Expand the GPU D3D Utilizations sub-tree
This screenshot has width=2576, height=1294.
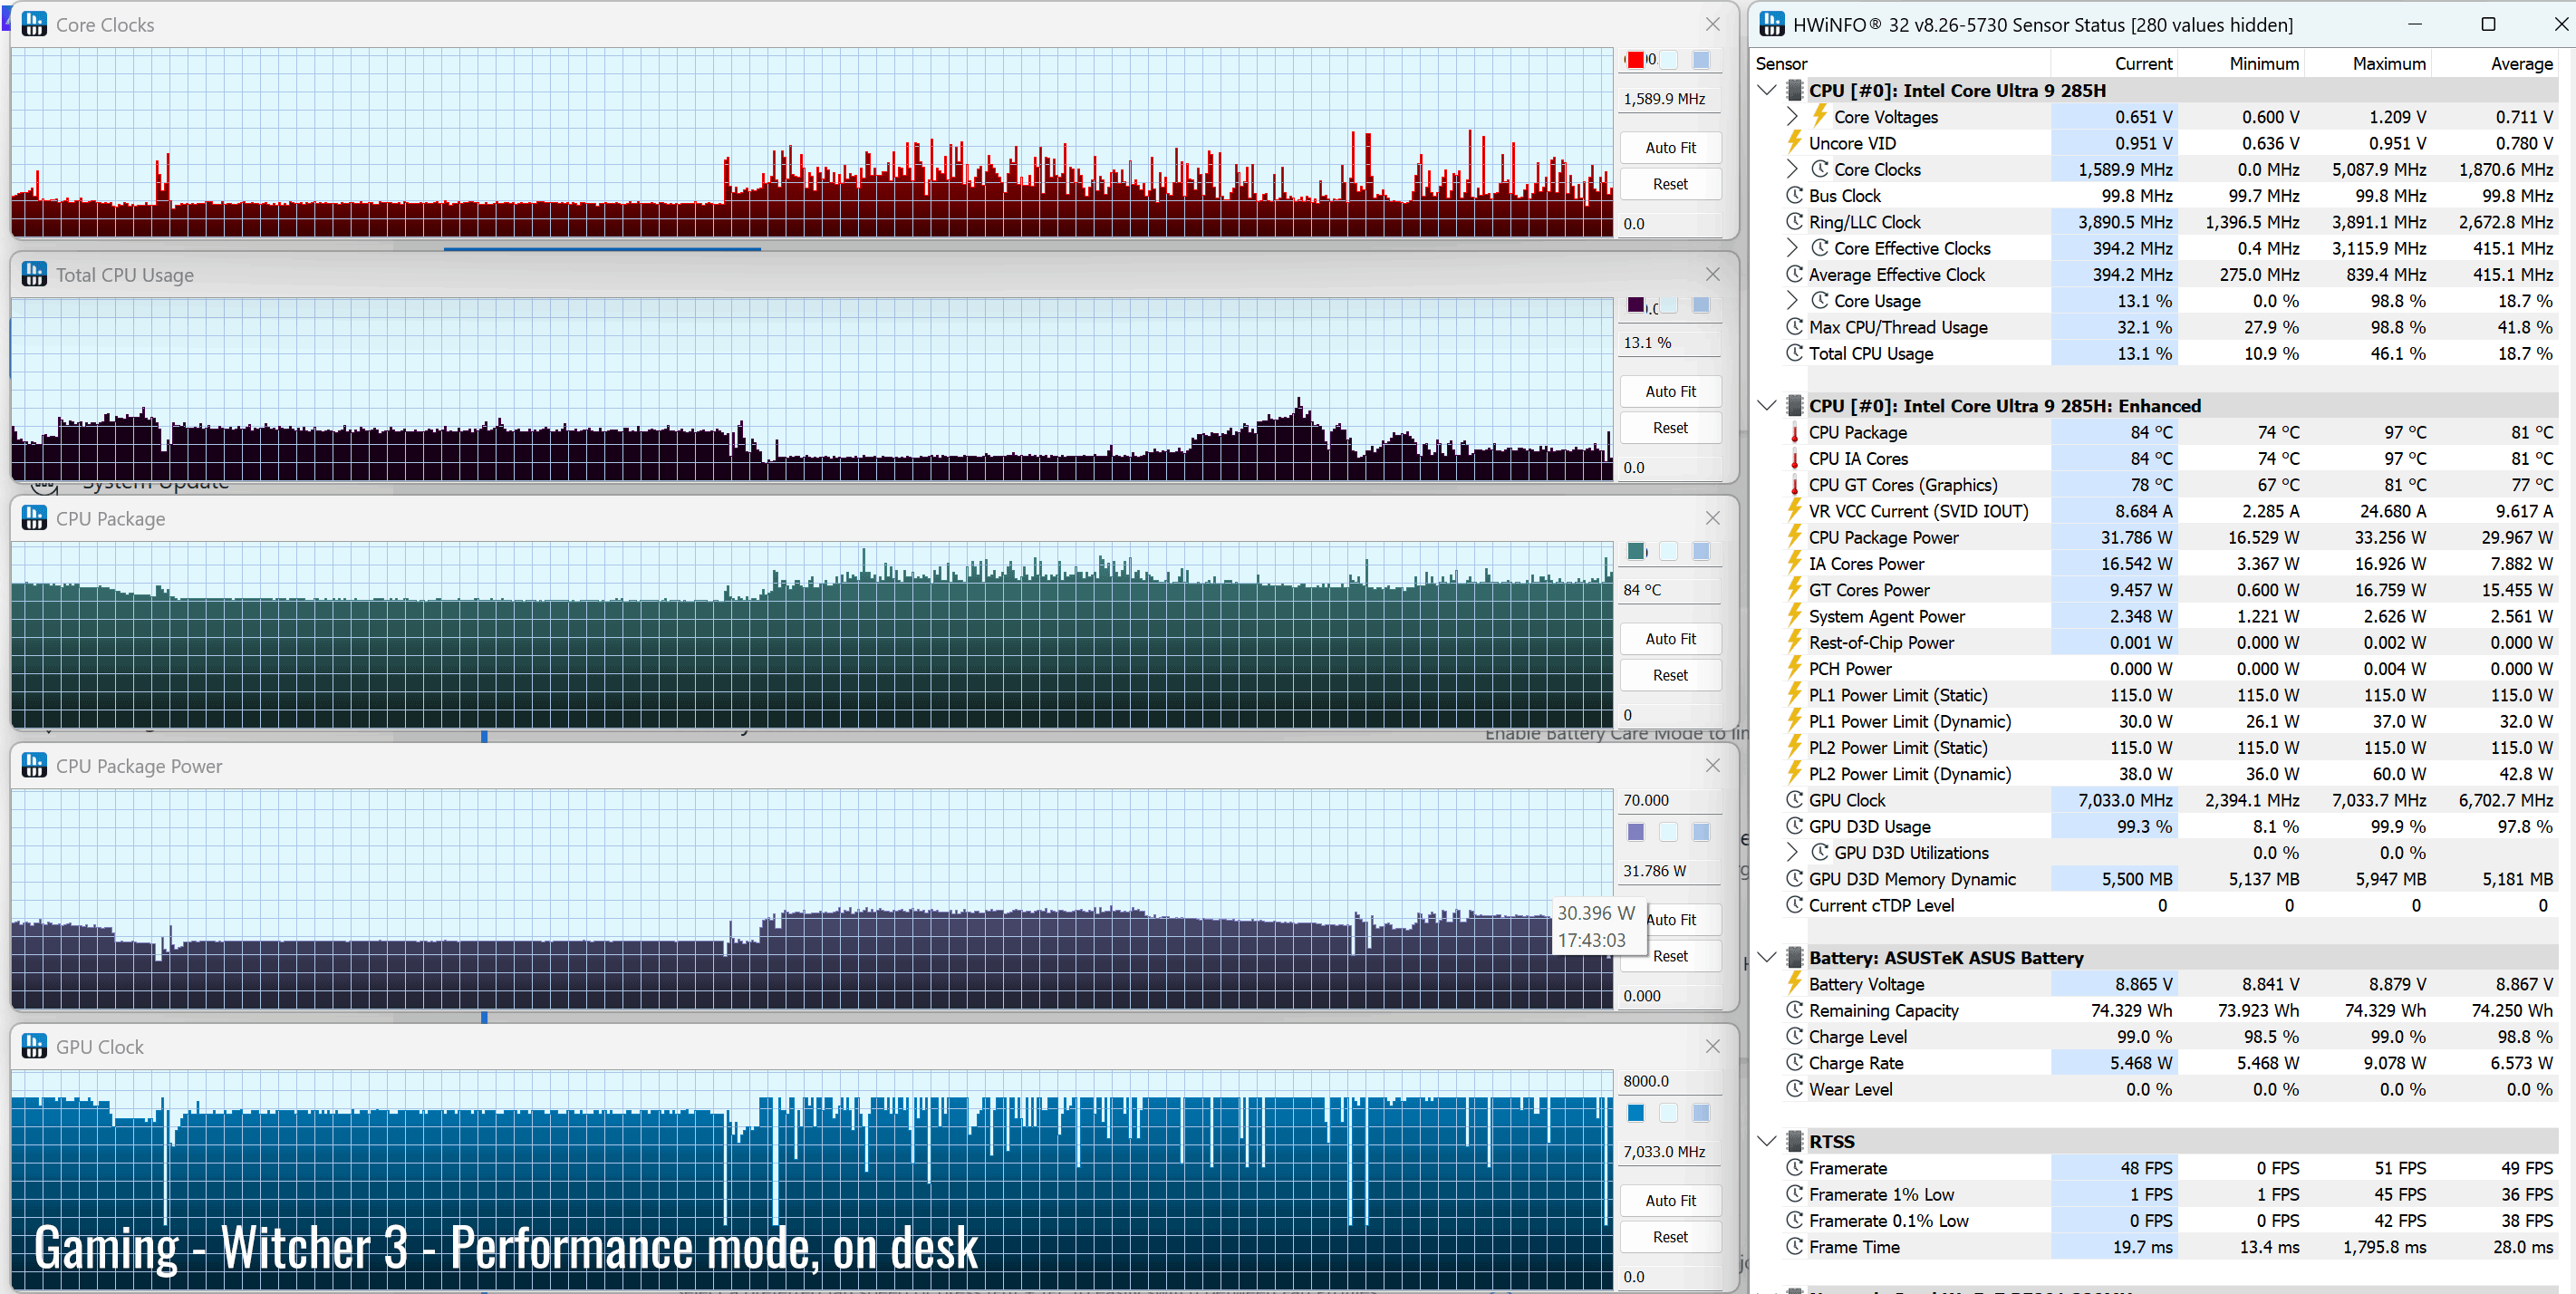(1793, 852)
